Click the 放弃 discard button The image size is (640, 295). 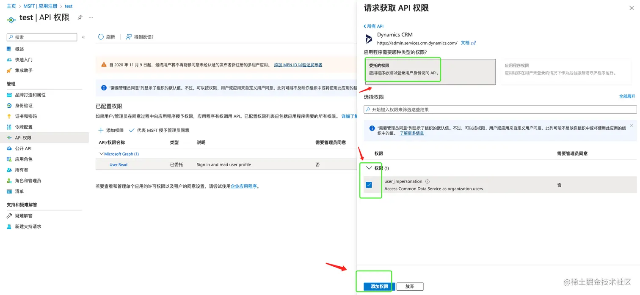pyautogui.click(x=410, y=287)
